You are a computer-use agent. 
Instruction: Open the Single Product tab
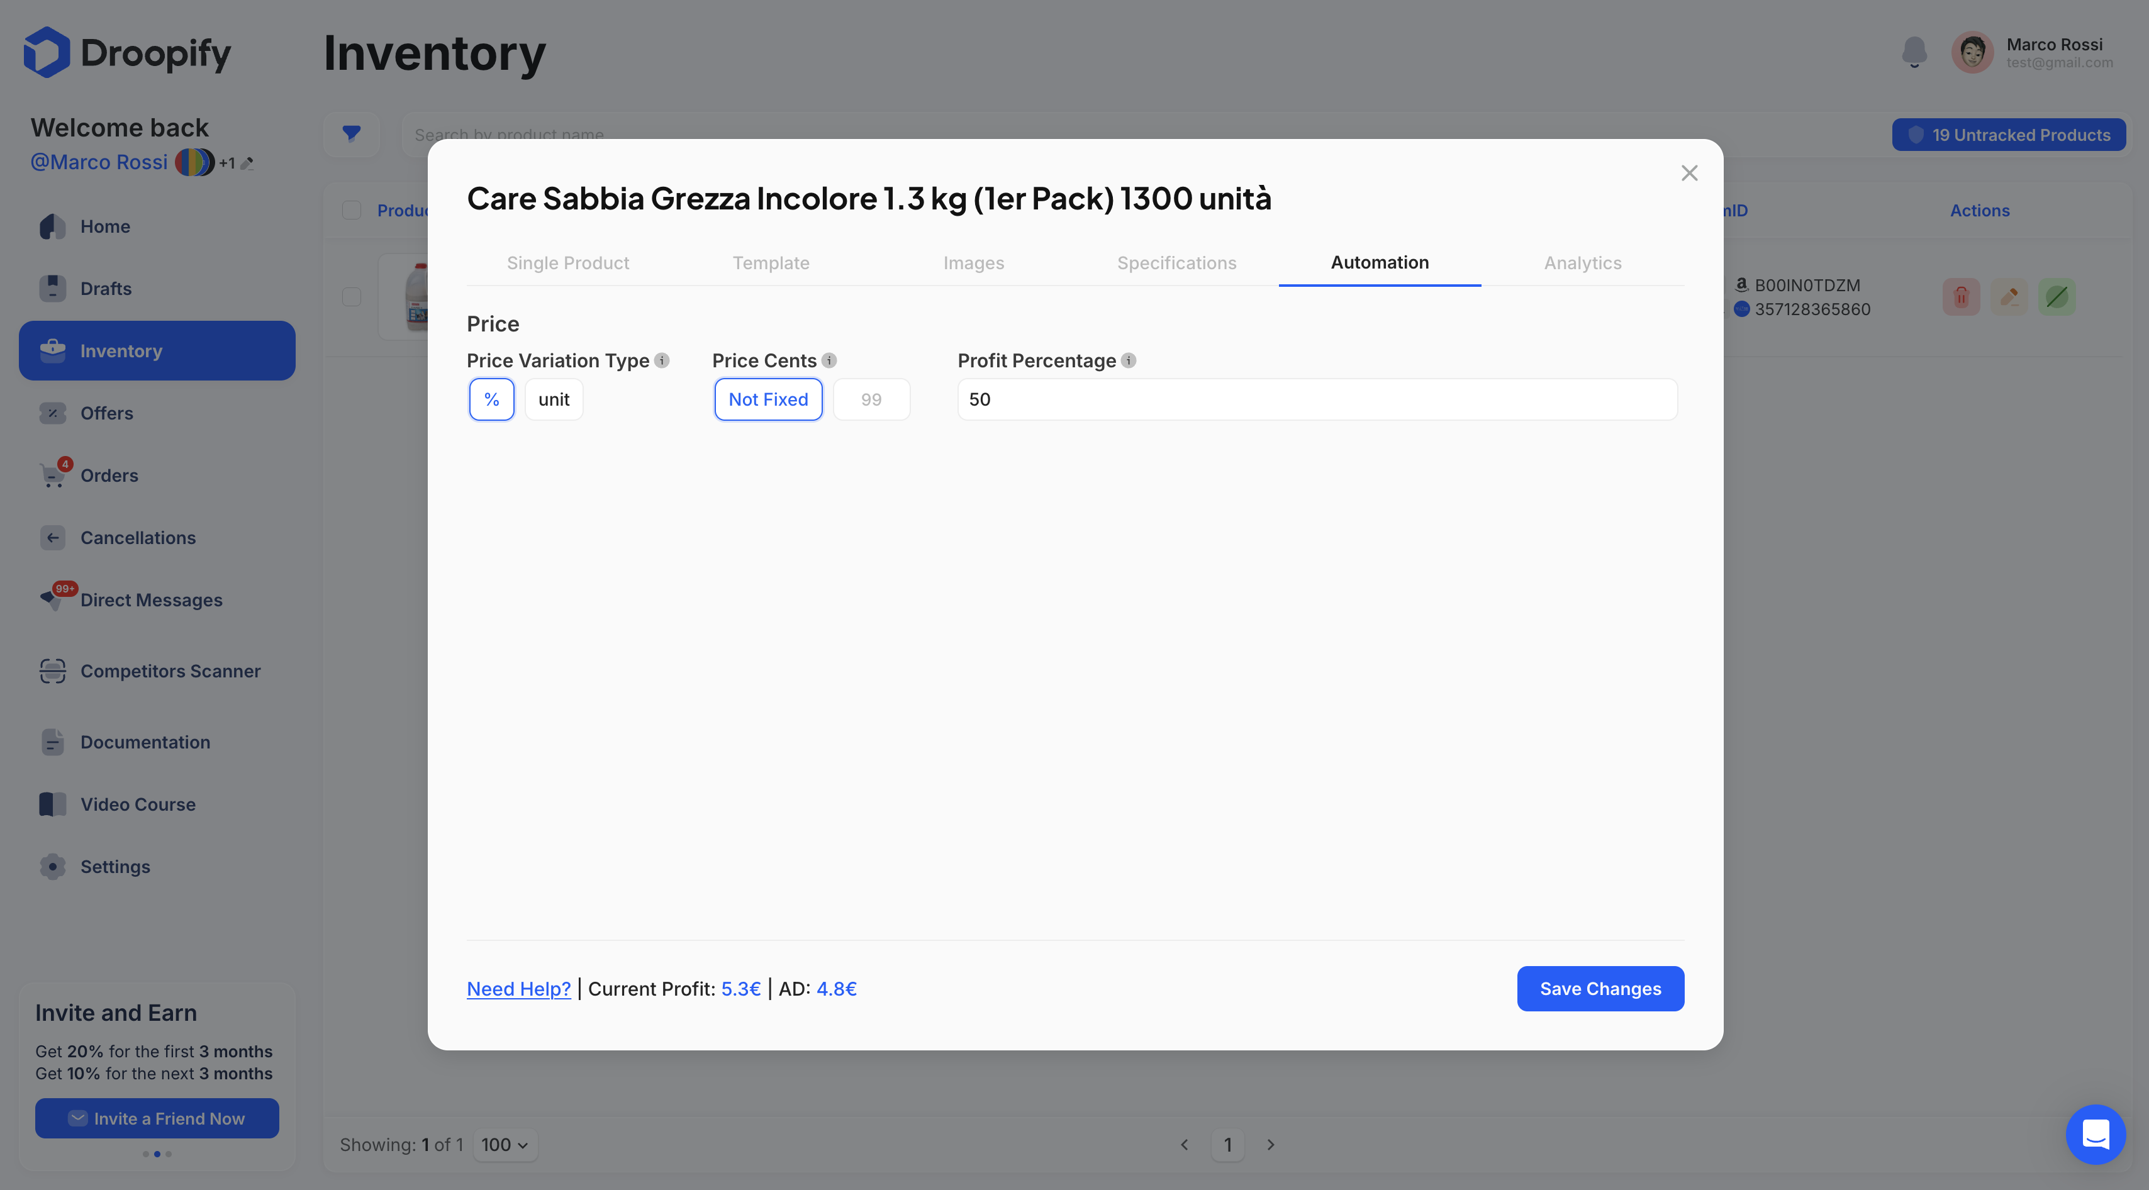pyautogui.click(x=568, y=263)
